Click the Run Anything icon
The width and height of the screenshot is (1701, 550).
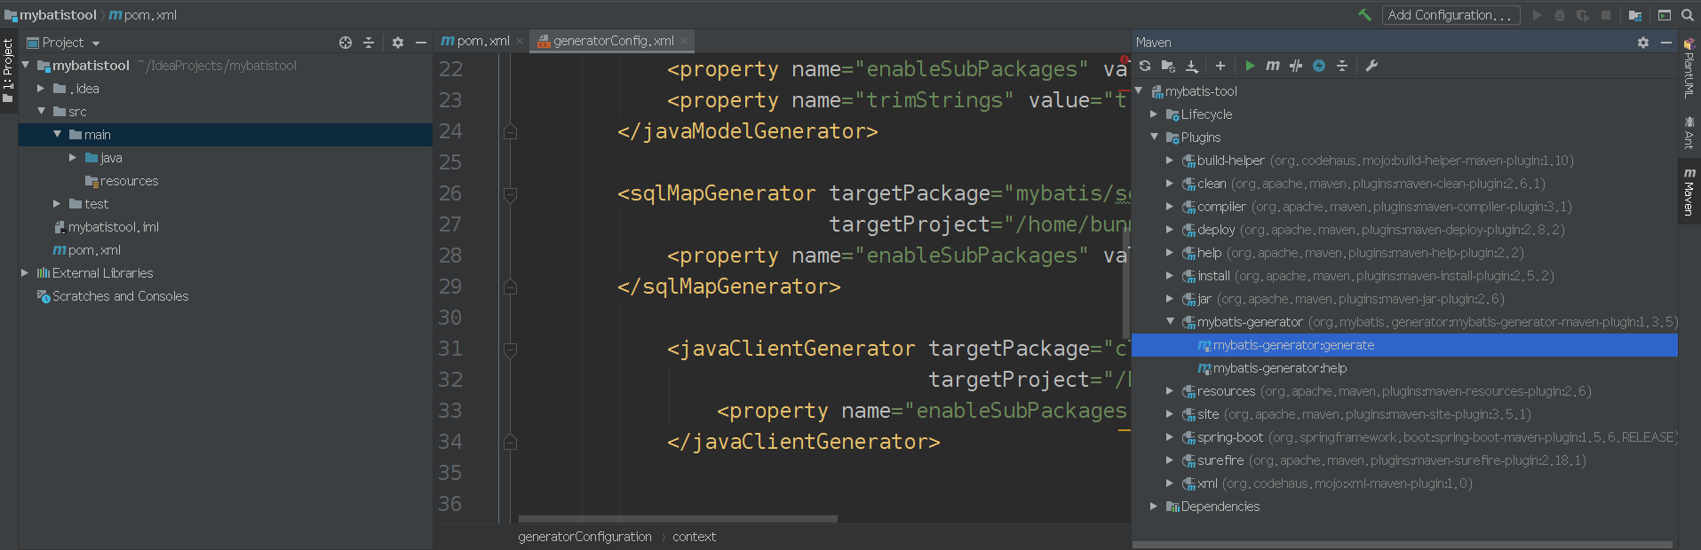(1665, 15)
